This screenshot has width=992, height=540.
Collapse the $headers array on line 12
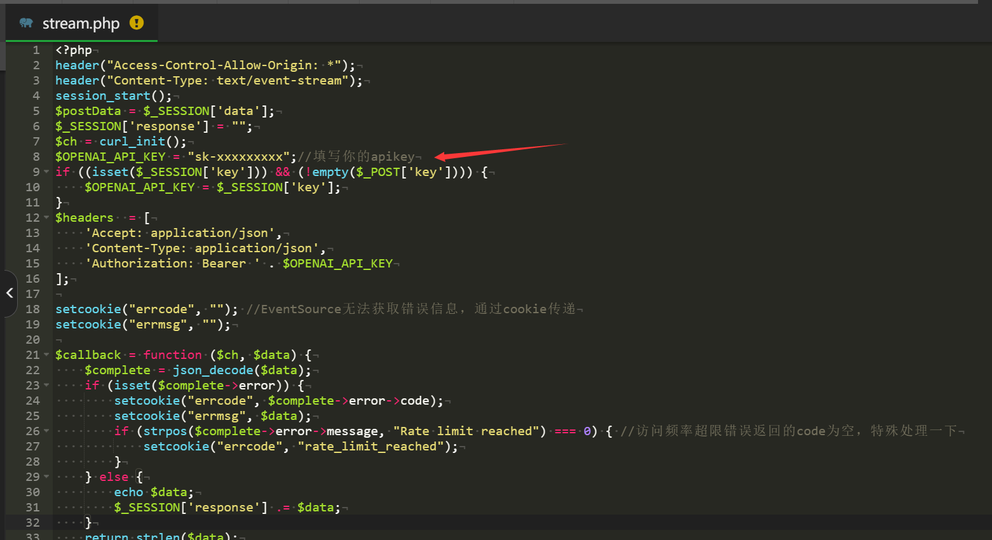(x=45, y=217)
